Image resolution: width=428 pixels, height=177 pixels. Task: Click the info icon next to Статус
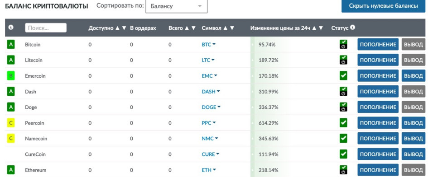353,27
